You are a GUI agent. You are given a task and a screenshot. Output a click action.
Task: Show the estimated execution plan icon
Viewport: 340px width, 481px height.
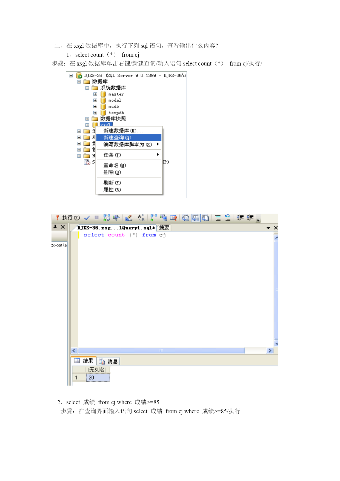(x=107, y=218)
